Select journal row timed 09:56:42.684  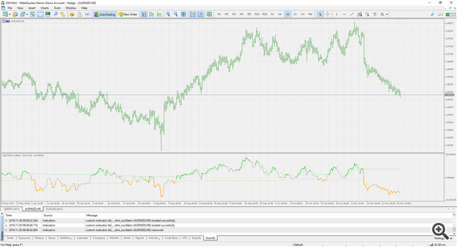(x=228, y=230)
